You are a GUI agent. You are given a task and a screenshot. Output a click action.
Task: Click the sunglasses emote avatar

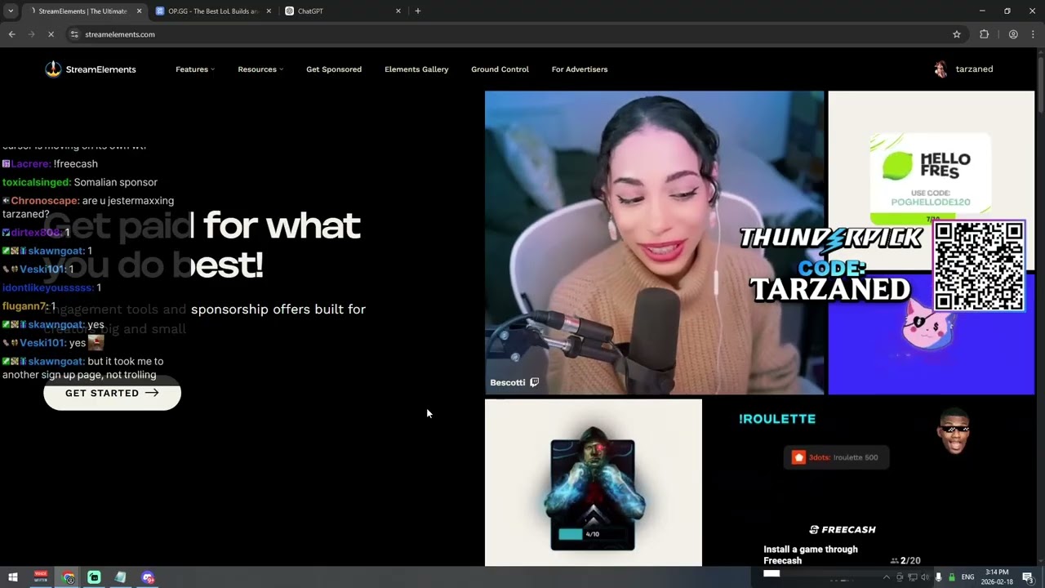pos(954,431)
